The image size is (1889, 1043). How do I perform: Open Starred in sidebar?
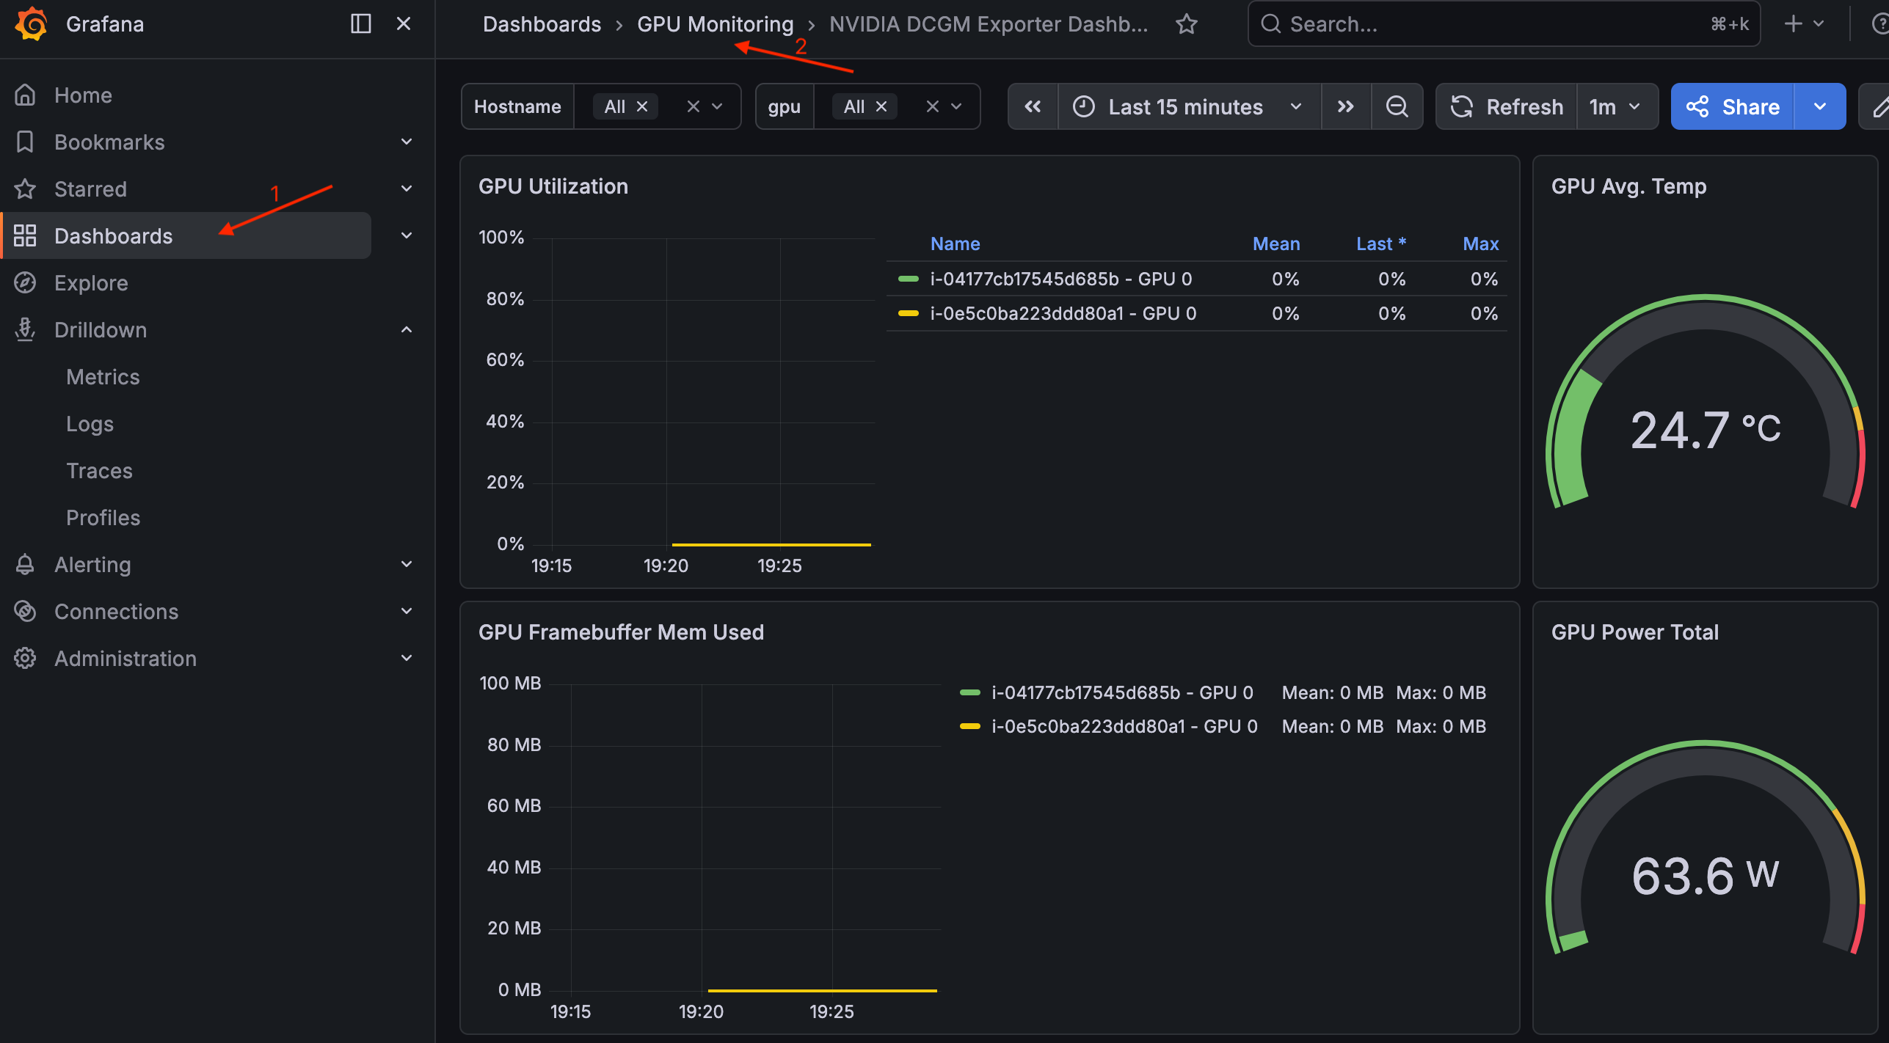(90, 189)
